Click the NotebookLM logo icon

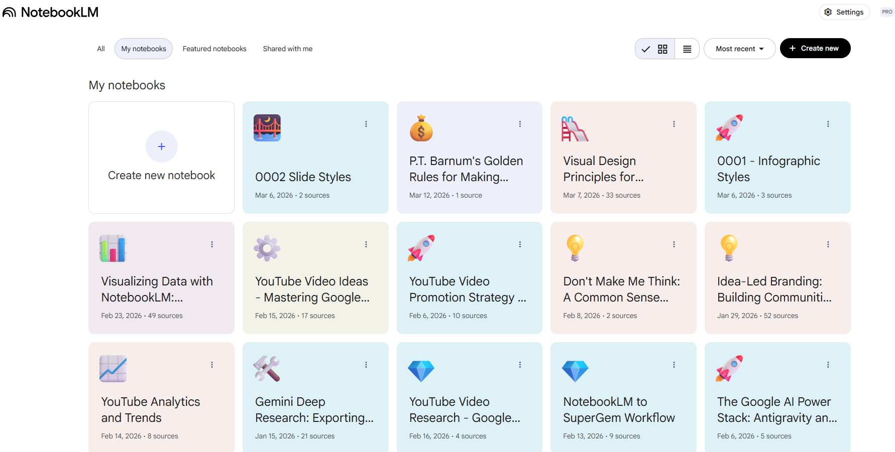click(10, 12)
